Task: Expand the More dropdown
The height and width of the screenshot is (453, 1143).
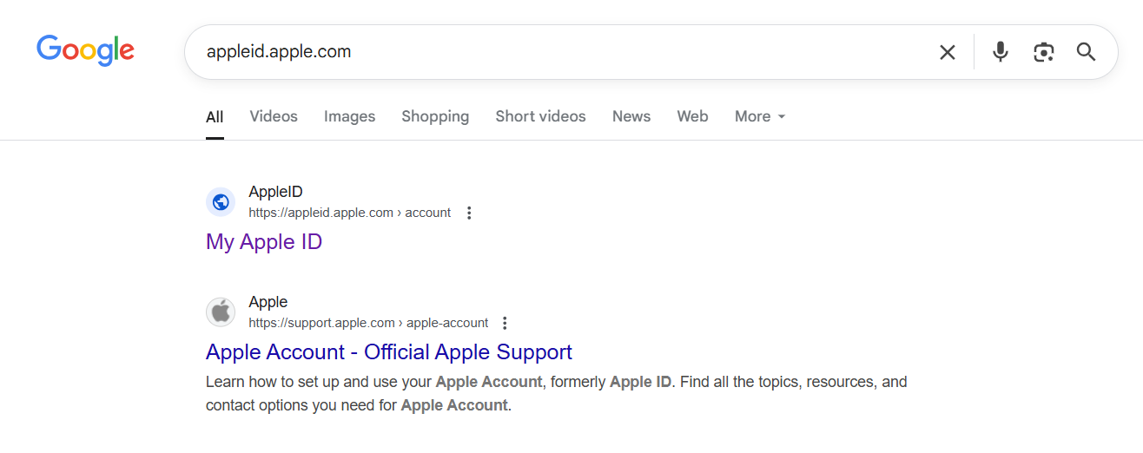Action: 760,116
